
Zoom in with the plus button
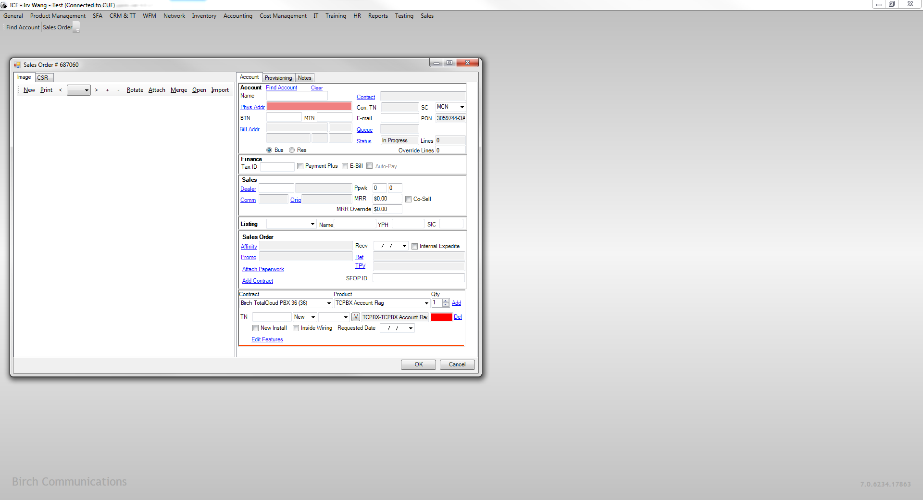[x=107, y=90]
